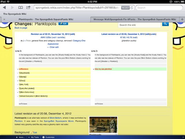Screen dimensions: 185x139
Task: Open The Spongebob Wiki bookmark
Action: pos(15,14)
